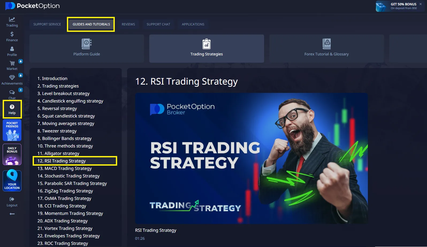Select 17. OsMA Trading Strategy
This screenshot has width=427, height=247.
[x=64, y=198]
